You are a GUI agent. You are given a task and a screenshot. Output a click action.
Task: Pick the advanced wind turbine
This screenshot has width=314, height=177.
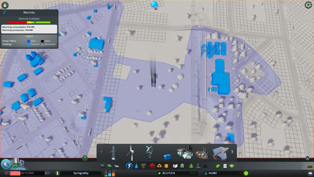point(148,152)
